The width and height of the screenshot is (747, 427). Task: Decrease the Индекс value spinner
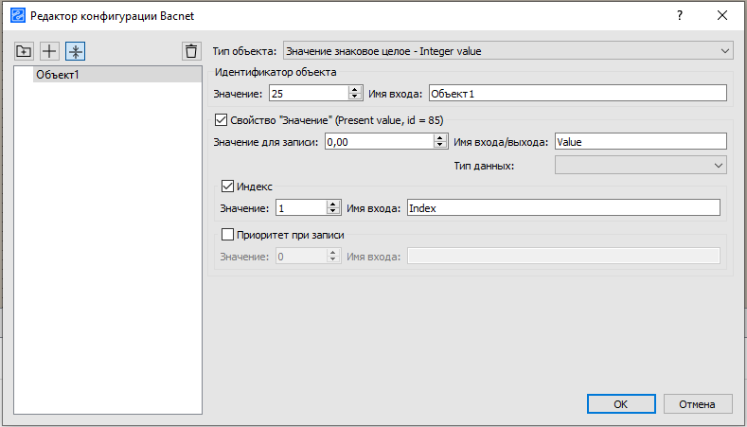click(333, 211)
